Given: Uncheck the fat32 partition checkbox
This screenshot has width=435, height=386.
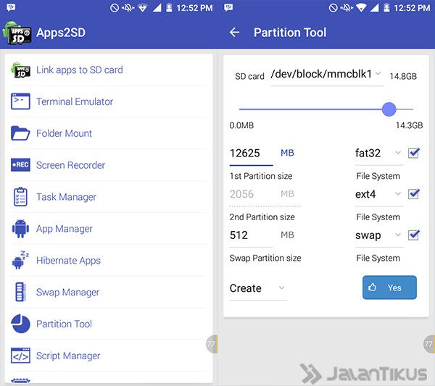Looking at the screenshot, I should (414, 154).
